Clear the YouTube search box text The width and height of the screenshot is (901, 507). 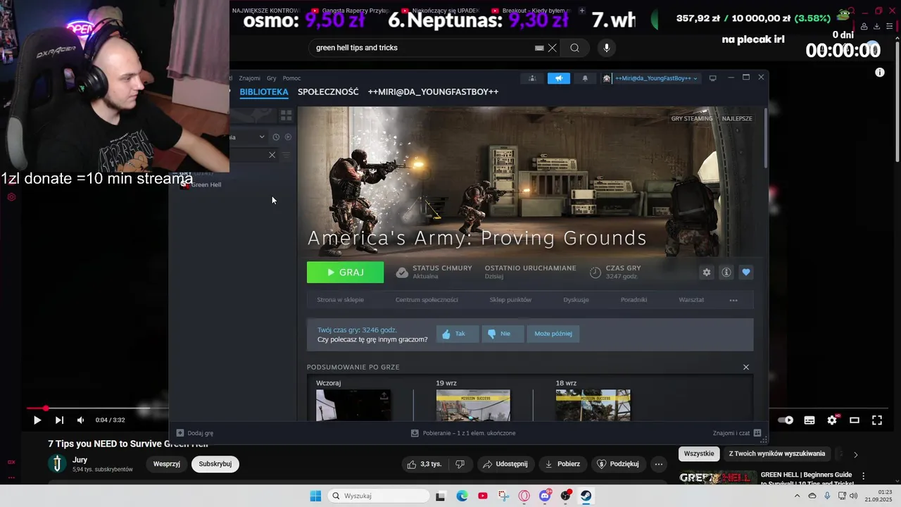pos(553,48)
